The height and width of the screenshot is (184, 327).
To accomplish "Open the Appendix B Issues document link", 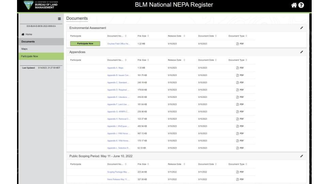I will (x=119, y=75).
